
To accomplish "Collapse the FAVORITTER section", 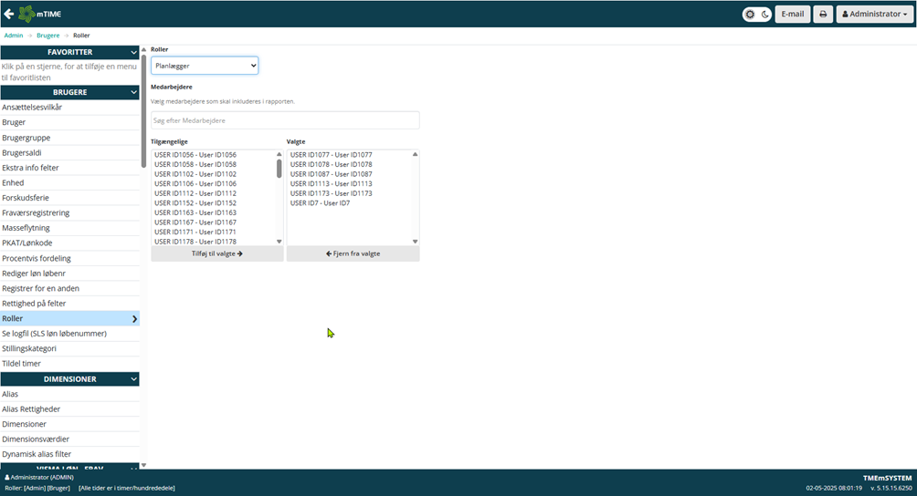I will click(x=133, y=53).
